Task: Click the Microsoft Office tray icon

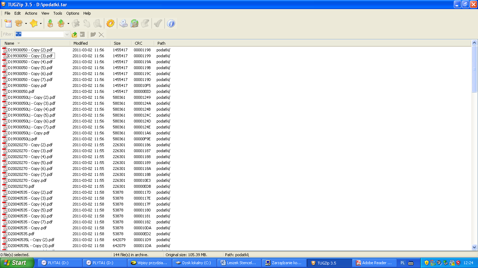Action: coord(433,263)
